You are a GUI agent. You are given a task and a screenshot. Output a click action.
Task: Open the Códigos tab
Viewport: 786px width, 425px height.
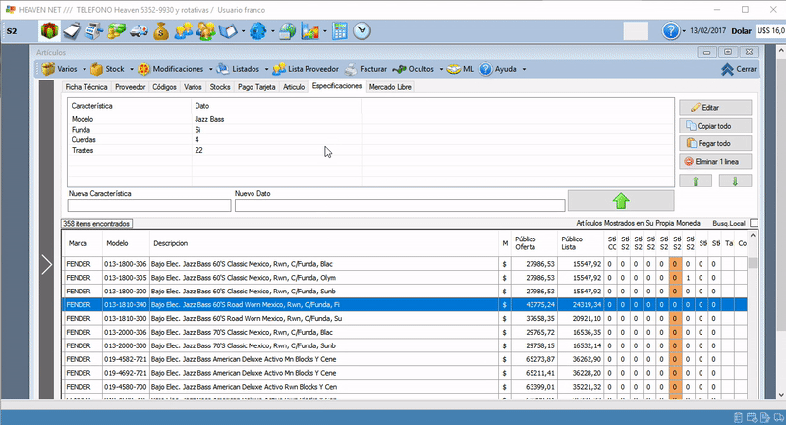(164, 87)
